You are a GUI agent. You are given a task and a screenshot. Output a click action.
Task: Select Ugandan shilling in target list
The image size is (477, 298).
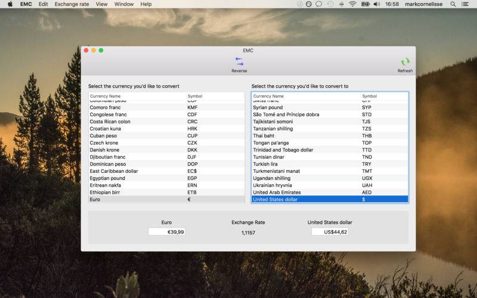point(330,178)
